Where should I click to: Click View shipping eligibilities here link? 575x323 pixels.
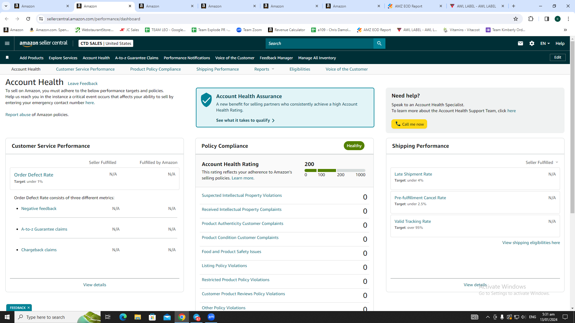(x=531, y=243)
